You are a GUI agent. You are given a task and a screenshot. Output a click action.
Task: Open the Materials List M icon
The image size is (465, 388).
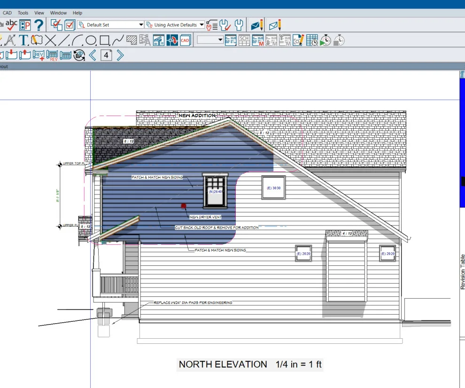[258, 40]
